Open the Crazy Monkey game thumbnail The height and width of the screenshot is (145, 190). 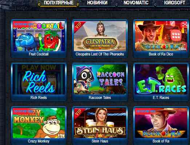[x=39, y=123]
